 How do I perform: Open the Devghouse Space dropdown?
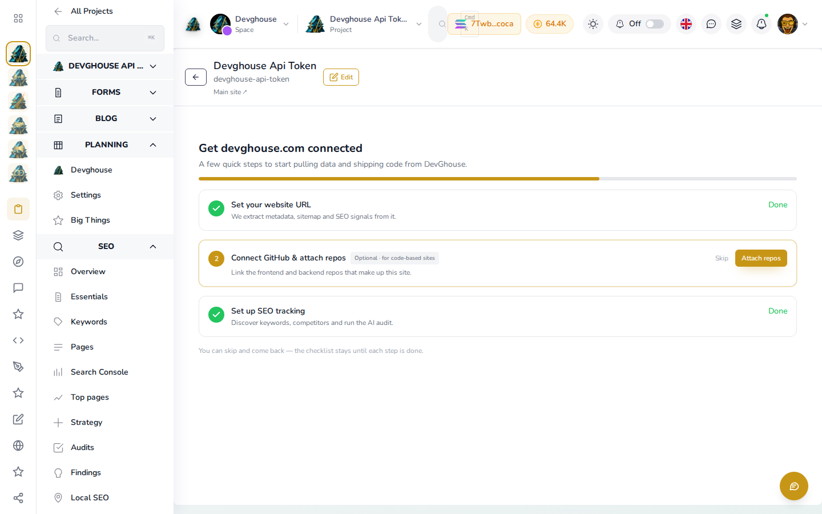[x=250, y=24]
